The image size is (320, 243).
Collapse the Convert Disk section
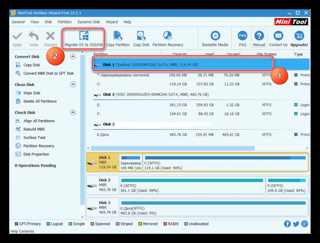73,57
